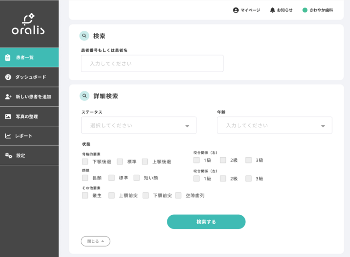The width and height of the screenshot is (350, 257).
Task: Collapse detailed search with 閉じる
Action: pyautogui.click(x=96, y=241)
